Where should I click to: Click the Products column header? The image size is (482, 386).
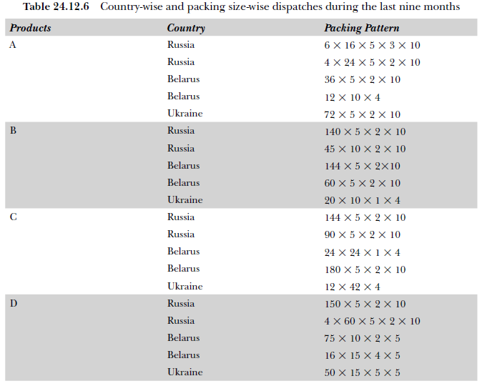pyautogui.click(x=30, y=28)
